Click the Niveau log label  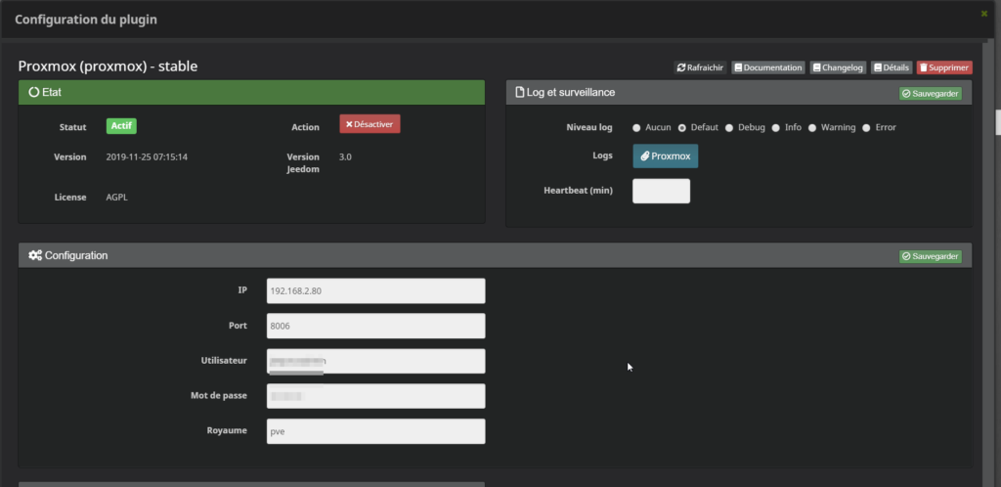(x=589, y=128)
